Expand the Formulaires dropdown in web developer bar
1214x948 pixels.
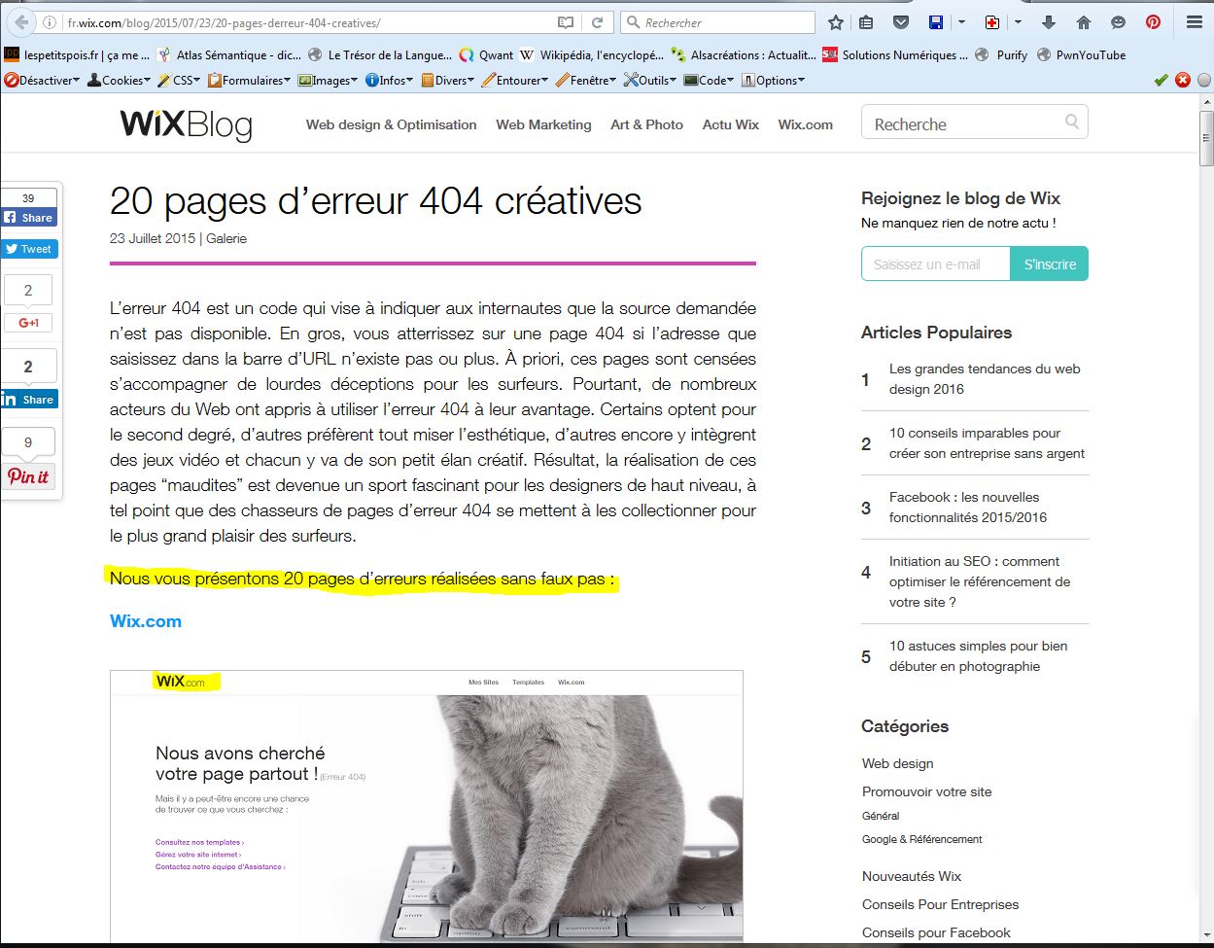[x=249, y=81]
